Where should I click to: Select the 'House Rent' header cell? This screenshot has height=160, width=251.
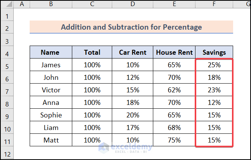[174, 52]
